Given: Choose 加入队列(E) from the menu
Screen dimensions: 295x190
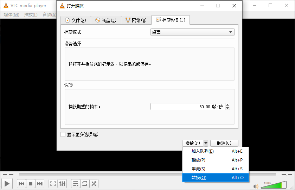Looking at the screenshot, I should coord(216,151).
